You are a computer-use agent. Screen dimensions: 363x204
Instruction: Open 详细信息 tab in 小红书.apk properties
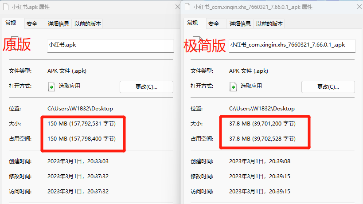point(59,24)
